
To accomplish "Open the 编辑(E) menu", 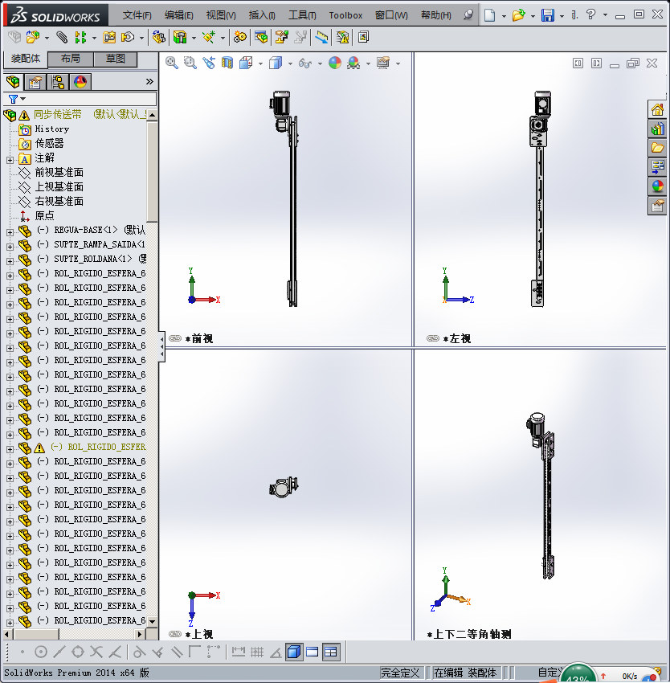I will pos(179,15).
